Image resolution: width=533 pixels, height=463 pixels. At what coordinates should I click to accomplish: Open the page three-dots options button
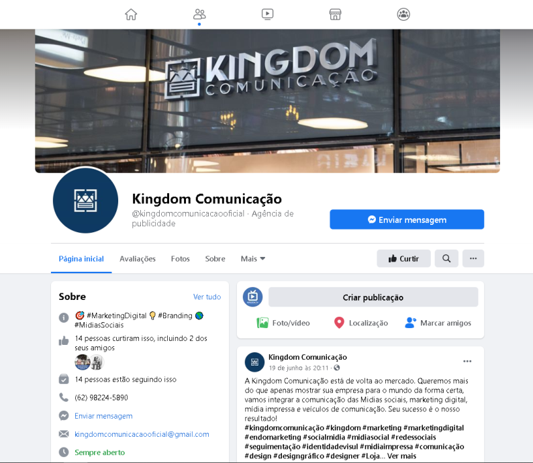(x=473, y=258)
